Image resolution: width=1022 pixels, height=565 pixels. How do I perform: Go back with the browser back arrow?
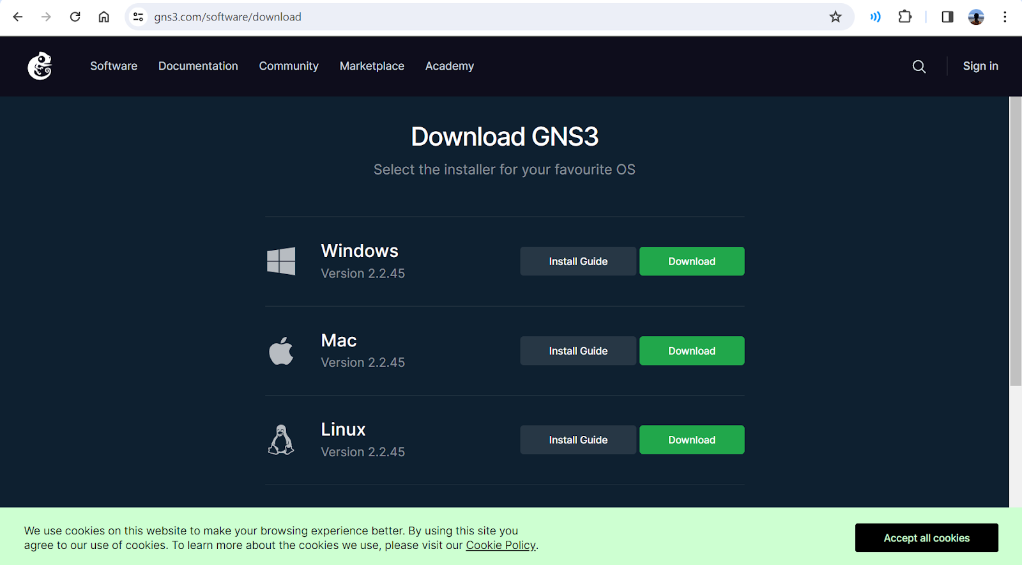pos(18,17)
